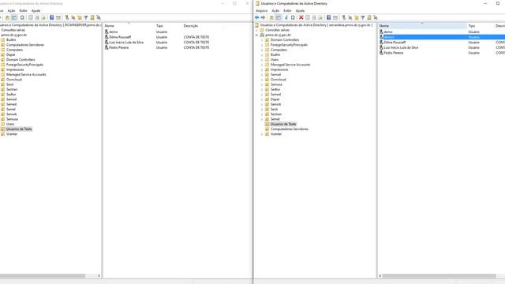
Task: Open Properties icon in servendesa window toolbar
Action: pyautogui.click(x=308, y=17)
